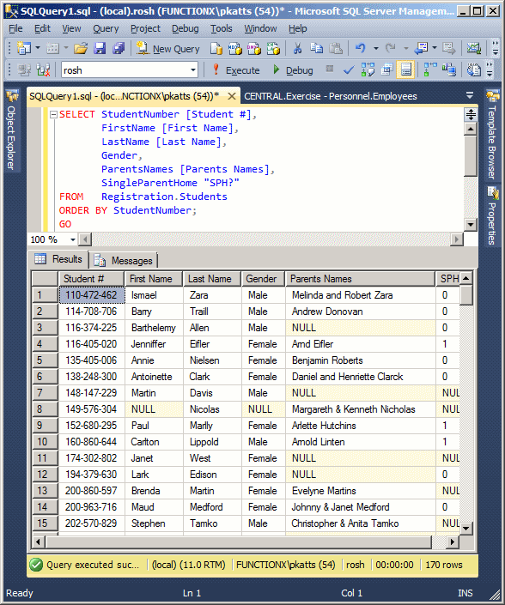Image resolution: width=505 pixels, height=605 pixels.
Task: Click the query editor scroll down arrow
Action: pos(471,224)
